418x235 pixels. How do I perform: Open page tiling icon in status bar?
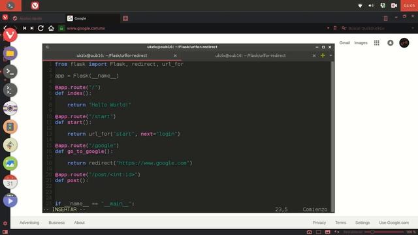[319, 232]
